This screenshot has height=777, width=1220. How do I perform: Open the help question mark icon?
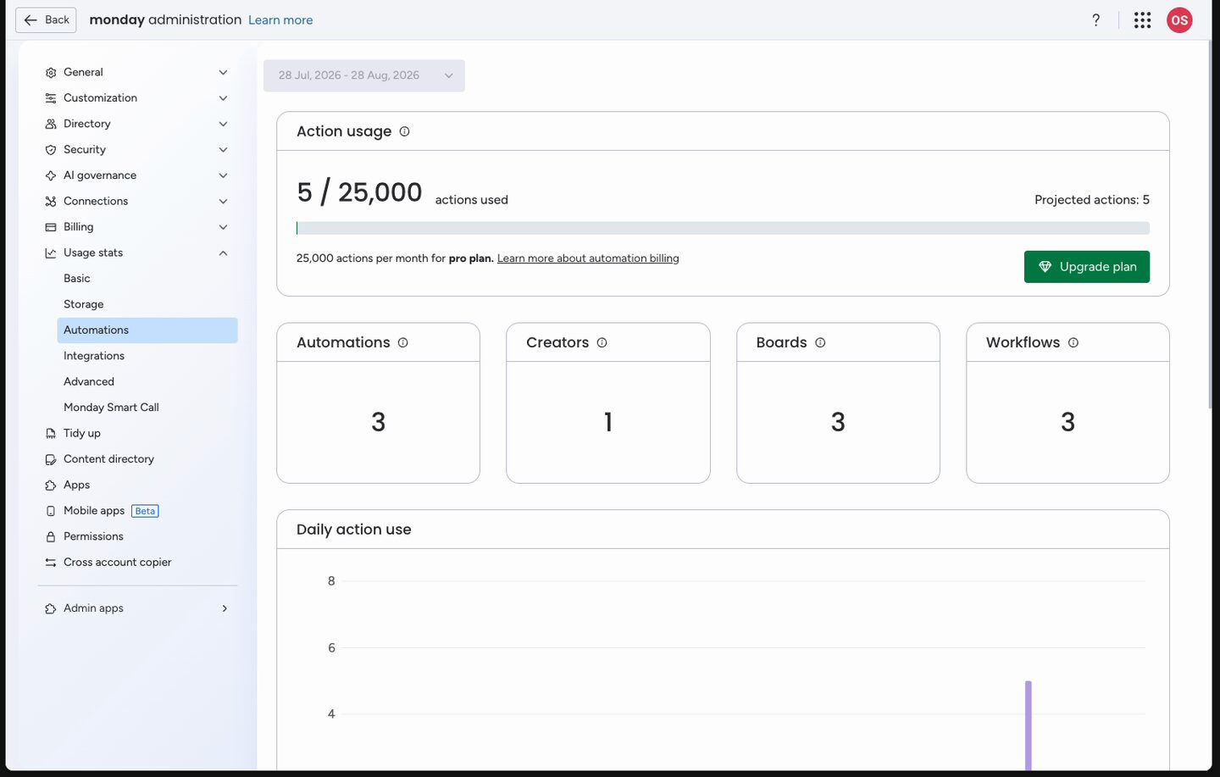pos(1095,20)
